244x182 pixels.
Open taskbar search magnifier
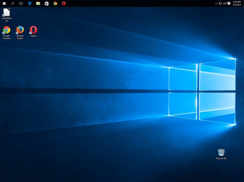pyautogui.click(x=13, y=3)
